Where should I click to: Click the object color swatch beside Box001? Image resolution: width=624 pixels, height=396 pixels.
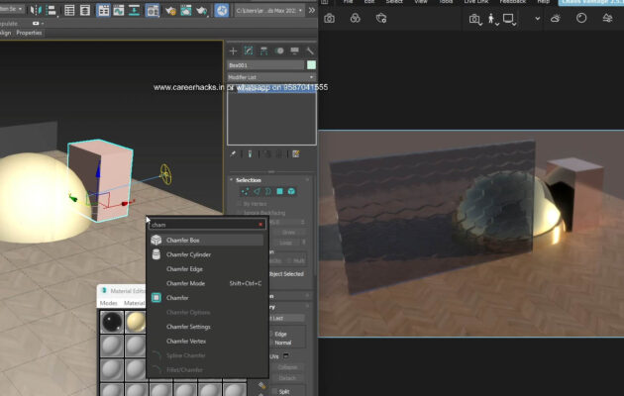pos(311,65)
